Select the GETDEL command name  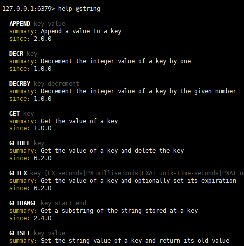[x=20, y=143]
